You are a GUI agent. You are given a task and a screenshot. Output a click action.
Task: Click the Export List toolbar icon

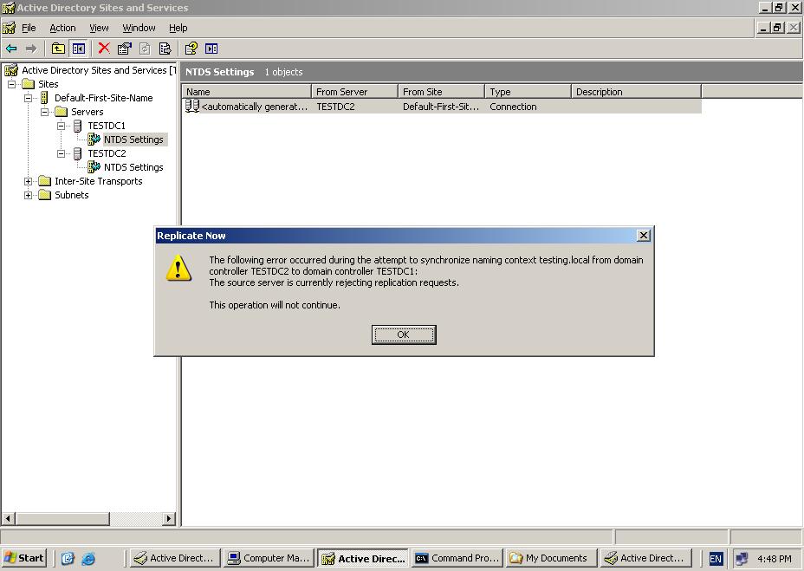(165, 49)
